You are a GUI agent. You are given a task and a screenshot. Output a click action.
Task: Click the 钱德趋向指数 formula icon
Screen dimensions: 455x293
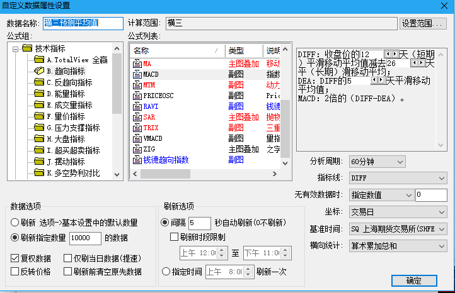point(137,160)
